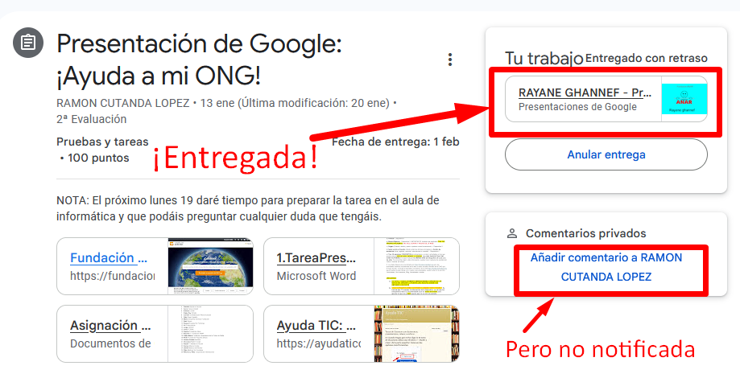Click the ANAR presentation thumbnail

click(684, 99)
